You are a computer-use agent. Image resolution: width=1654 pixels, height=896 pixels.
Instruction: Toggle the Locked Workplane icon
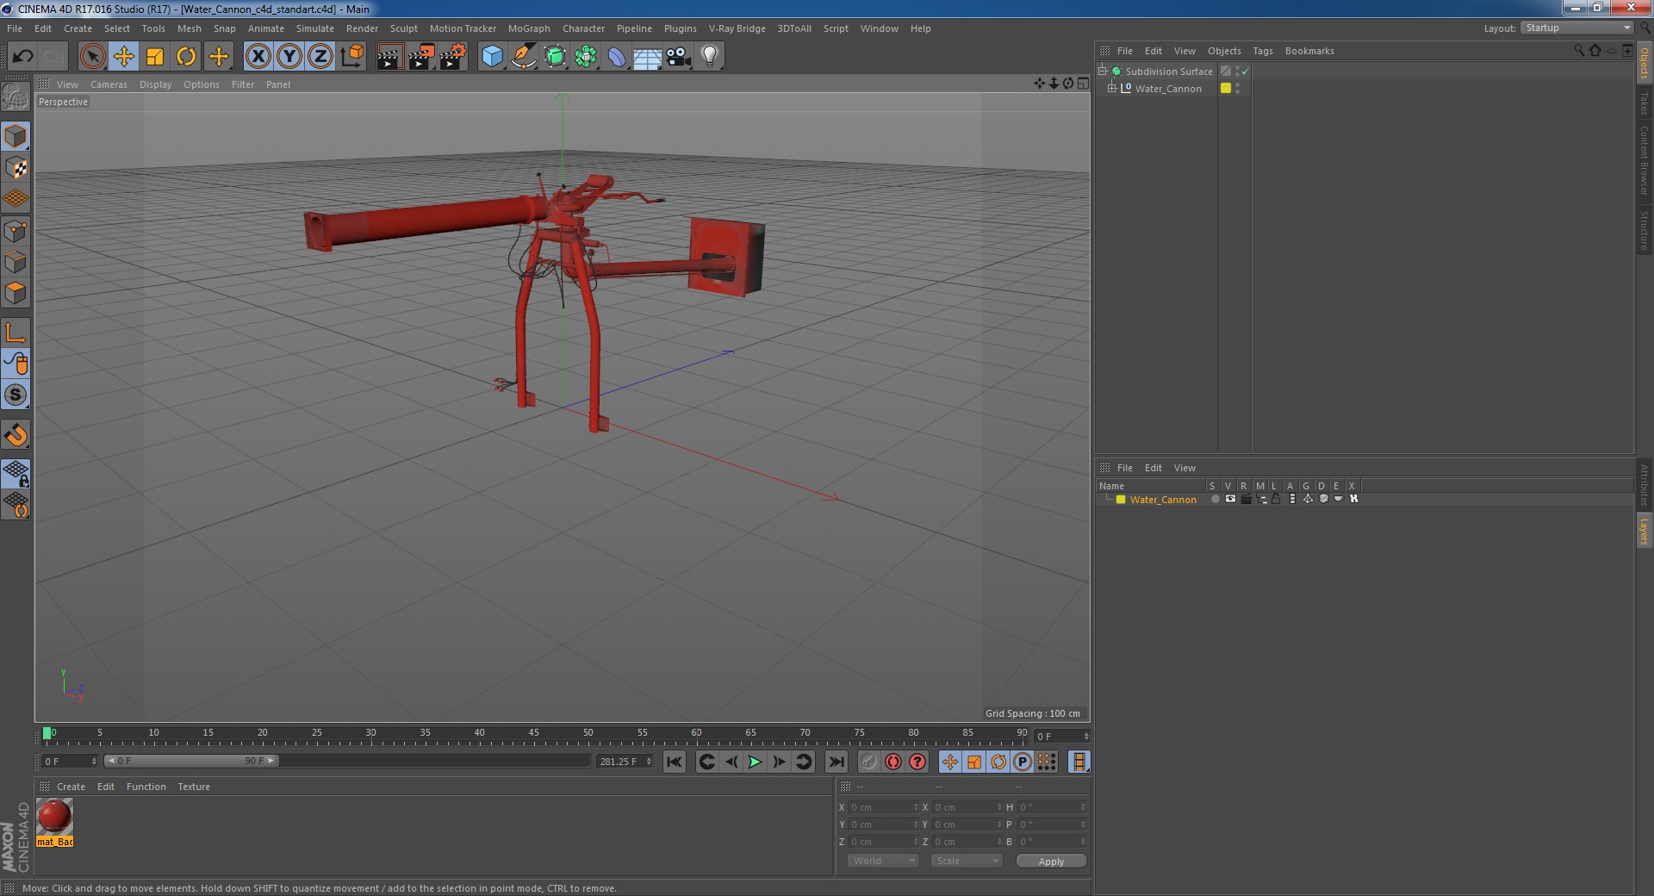click(x=16, y=474)
